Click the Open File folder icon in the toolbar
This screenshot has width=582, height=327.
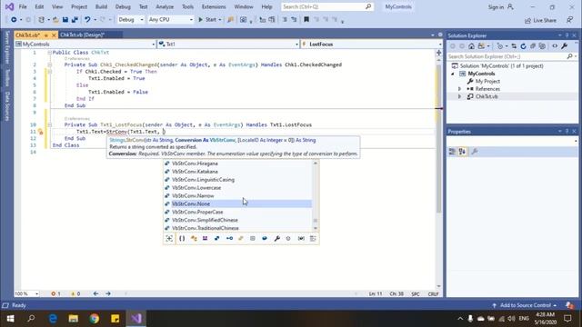(55, 20)
